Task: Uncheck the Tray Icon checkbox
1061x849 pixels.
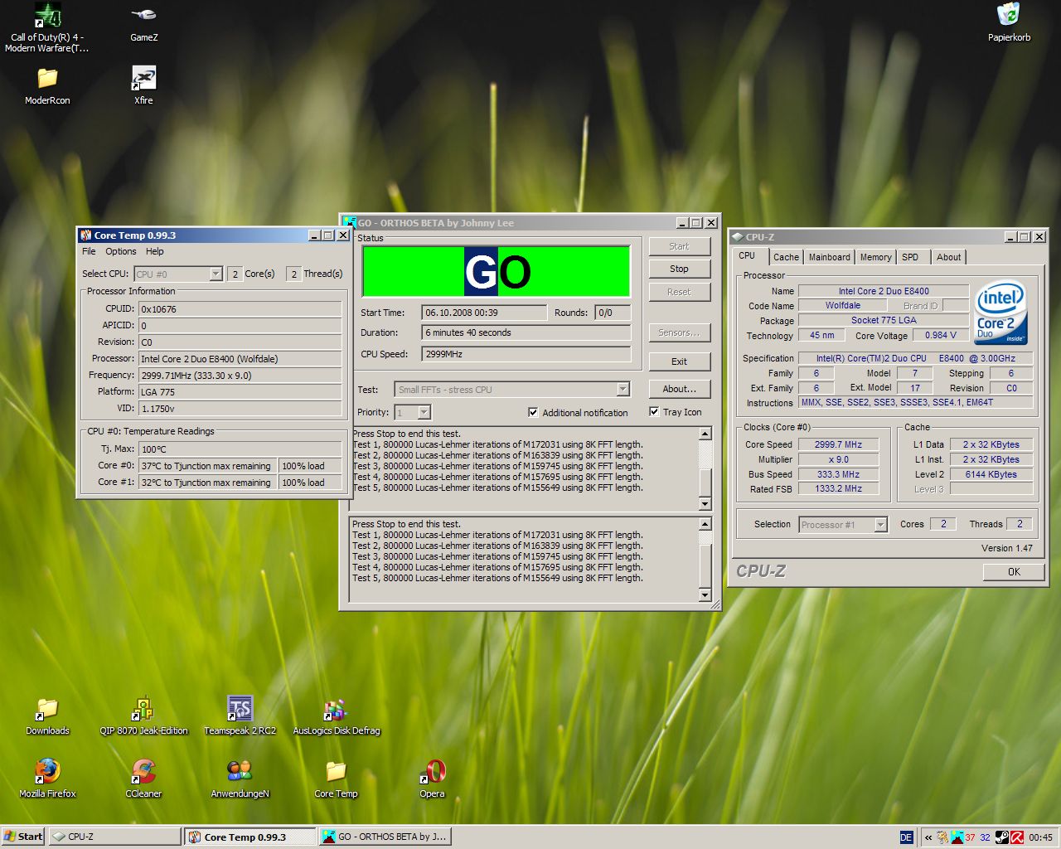Action: [654, 411]
